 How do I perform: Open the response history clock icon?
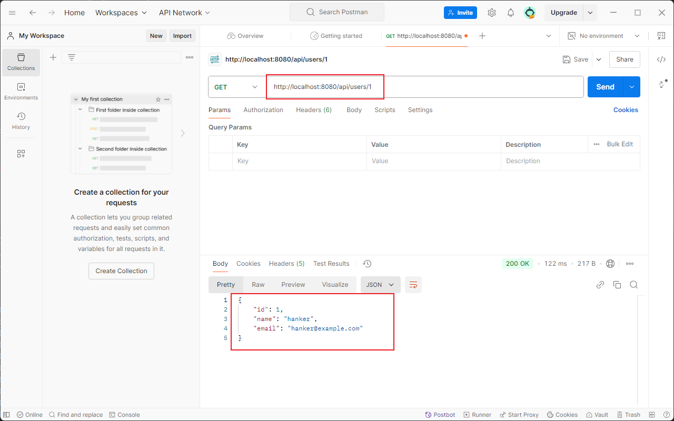[x=368, y=264]
